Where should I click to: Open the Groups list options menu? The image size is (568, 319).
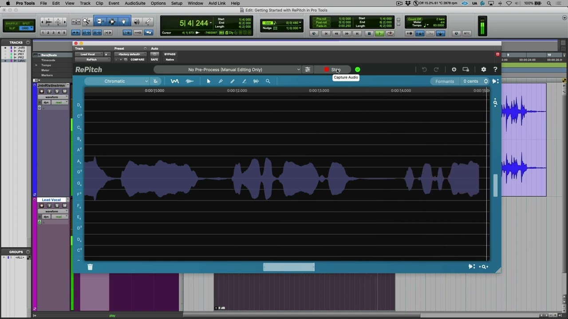pyautogui.click(x=28, y=252)
